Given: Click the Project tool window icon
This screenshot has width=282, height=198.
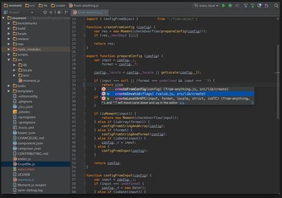Looking at the screenshot, I should [6, 12].
